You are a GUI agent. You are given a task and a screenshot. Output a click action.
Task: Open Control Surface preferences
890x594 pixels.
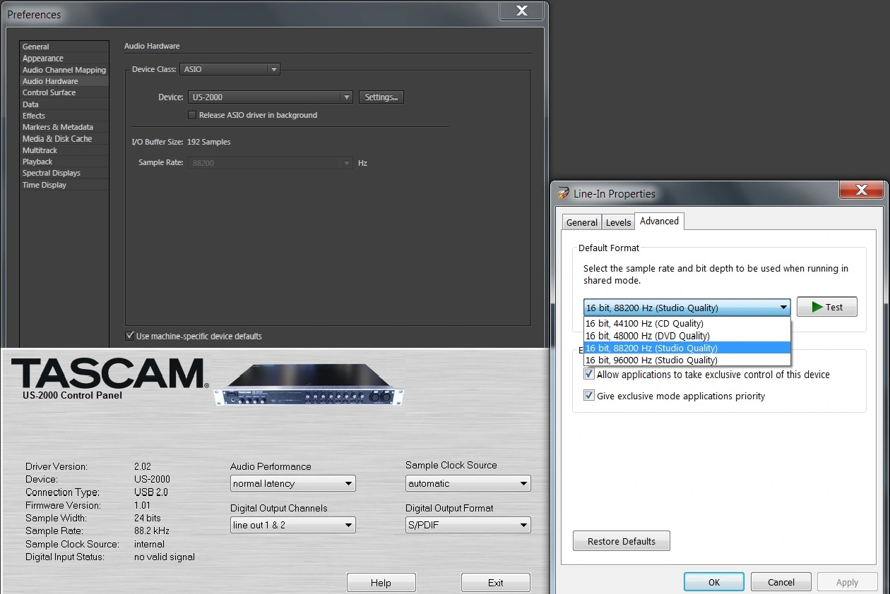click(x=64, y=92)
